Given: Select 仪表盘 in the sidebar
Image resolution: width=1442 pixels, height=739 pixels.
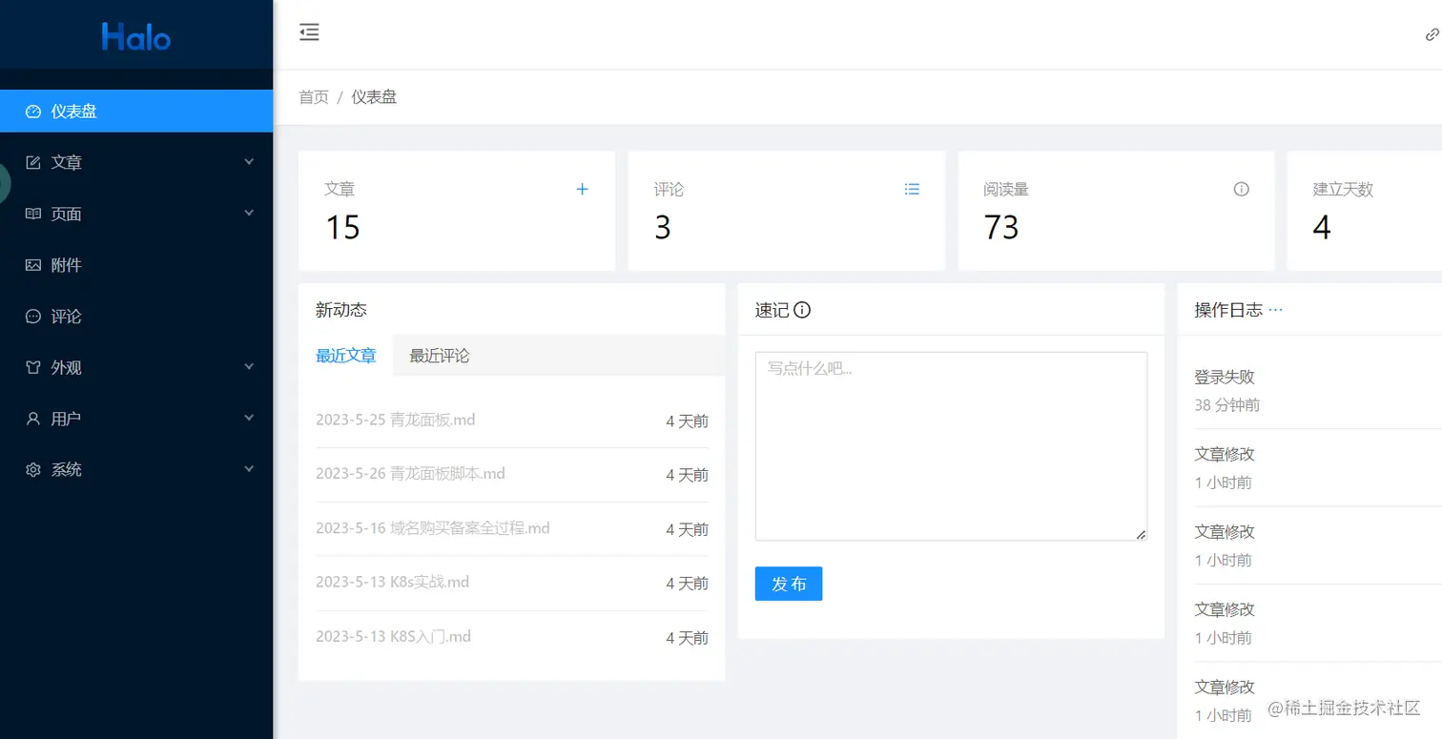Looking at the screenshot, I should [x=136, y=112].
